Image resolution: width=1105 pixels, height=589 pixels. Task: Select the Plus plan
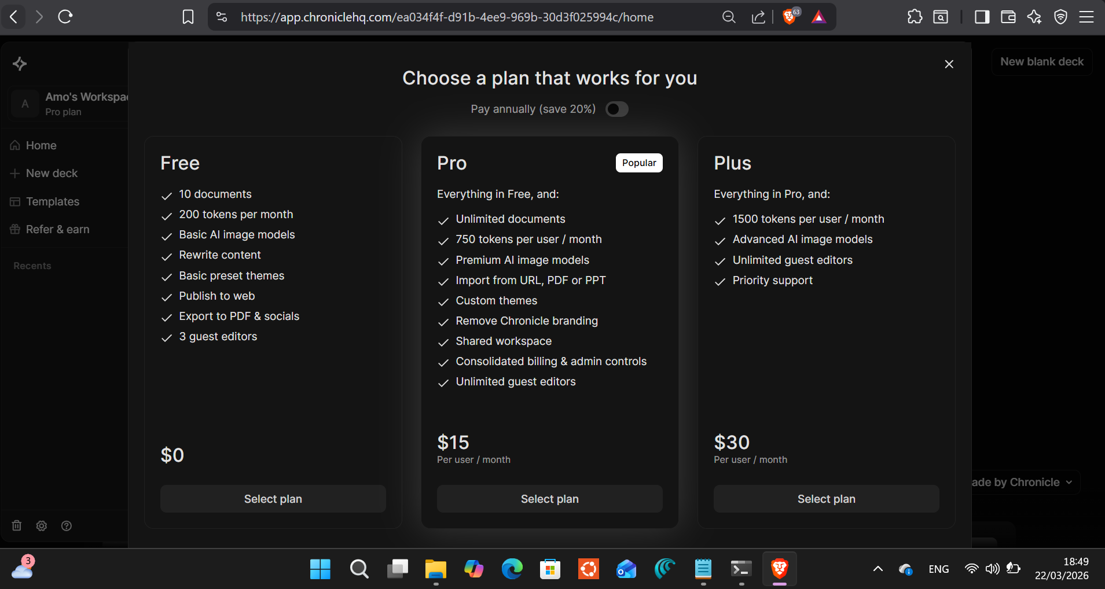click(x=827, y=499)
